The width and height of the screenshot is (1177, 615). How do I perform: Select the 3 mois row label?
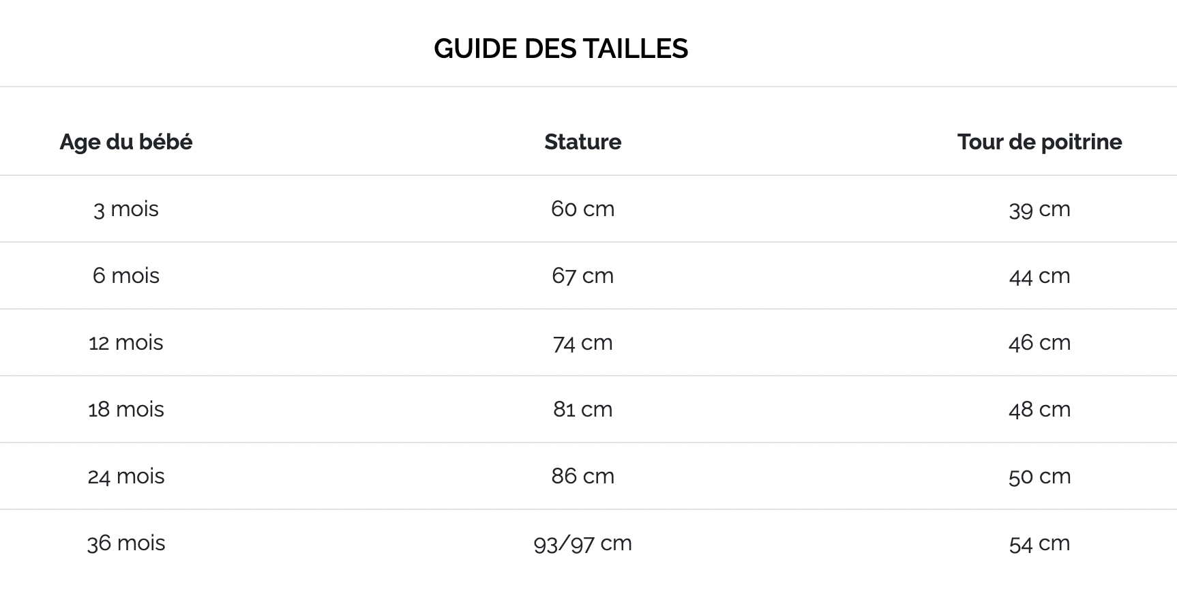point(126,209)
